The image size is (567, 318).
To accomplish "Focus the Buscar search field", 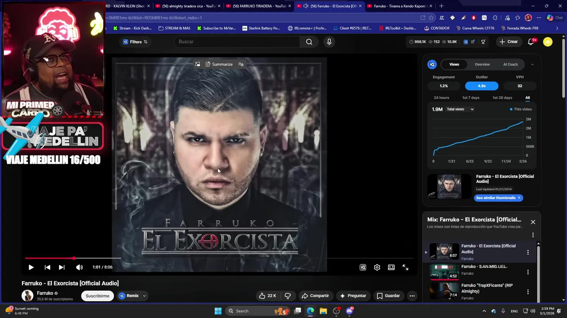I will 237,42.
